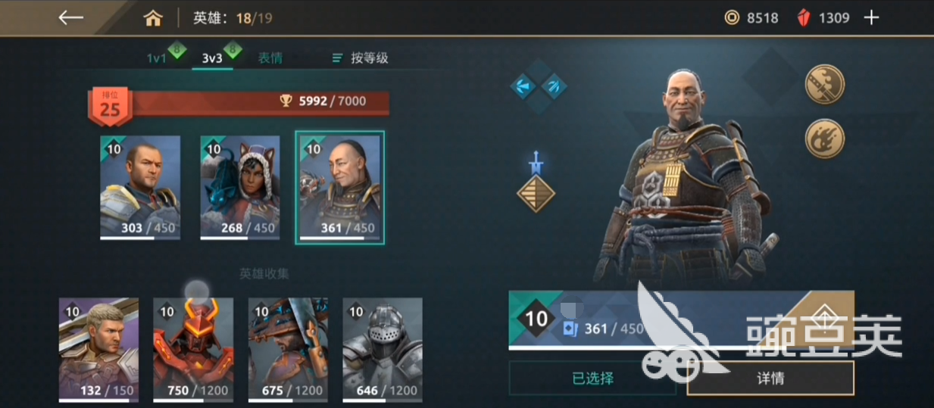Tap the blue left-arrow ability icon

pyautogui.click(x=523, y=86)
